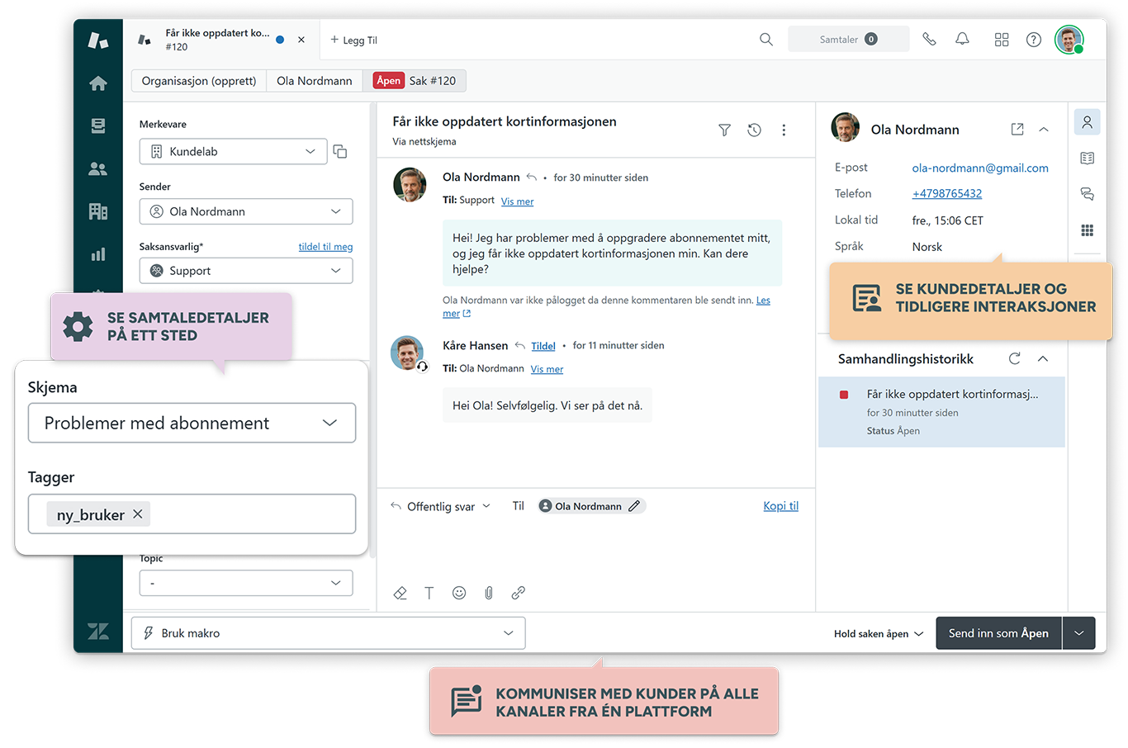Open the Skjema dropdown
Screen dimensions: 1128x748
(192, 423)
